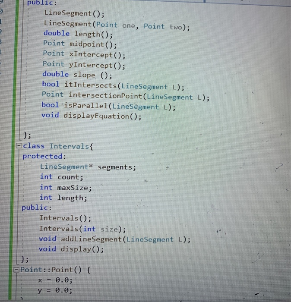Click the 'Intervals();' default constructor line
Screen dimensions: 291x302
point(65,218)
